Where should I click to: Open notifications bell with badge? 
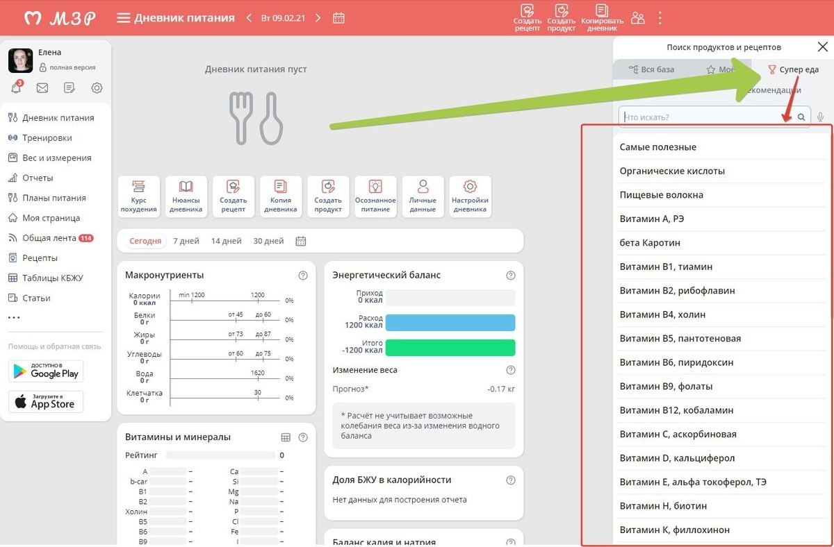click(x=16, y=88)
